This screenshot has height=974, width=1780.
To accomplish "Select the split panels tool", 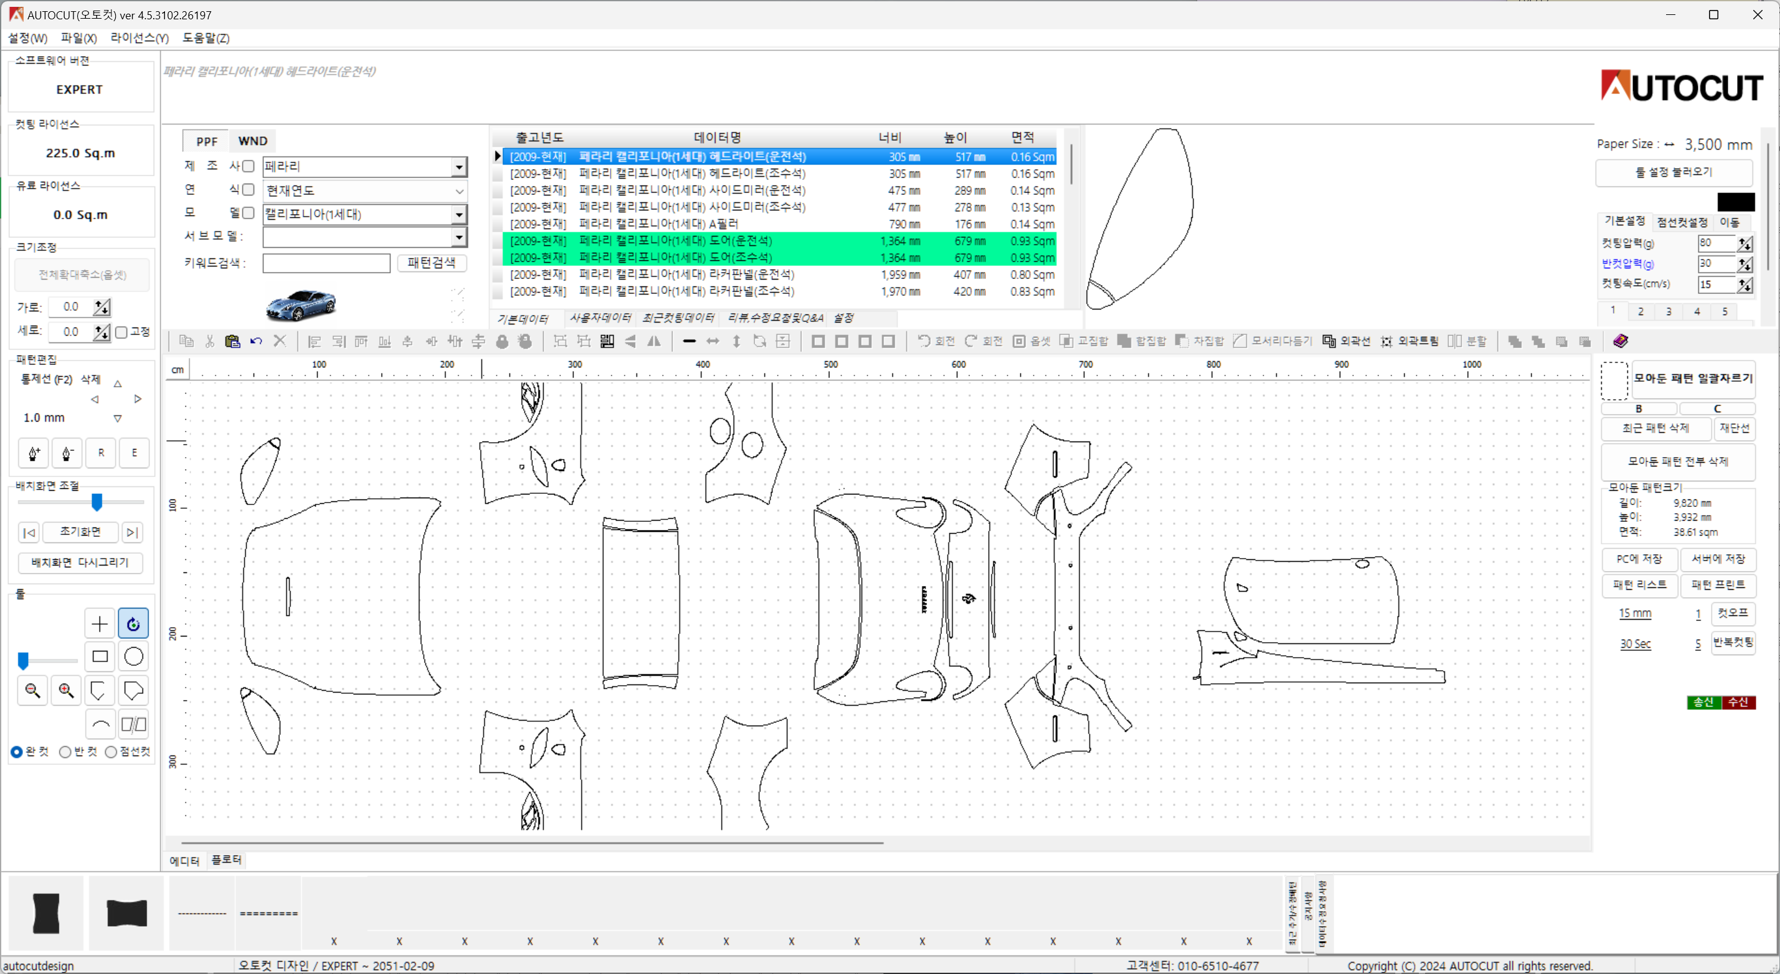I will [x=133, y=724].
